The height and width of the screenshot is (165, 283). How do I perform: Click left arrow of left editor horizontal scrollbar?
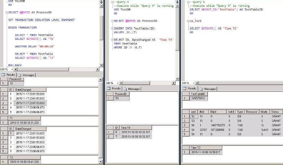(x=15, y=69)
